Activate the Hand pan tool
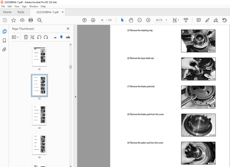The width and height of the screenshot is (230, 167). (x=131, y=20)
